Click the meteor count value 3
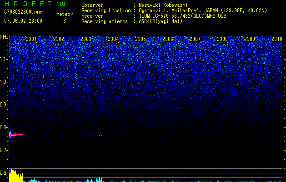Image resolution: width=286 pixels, height=182 pixels. [x=65, y=21]
